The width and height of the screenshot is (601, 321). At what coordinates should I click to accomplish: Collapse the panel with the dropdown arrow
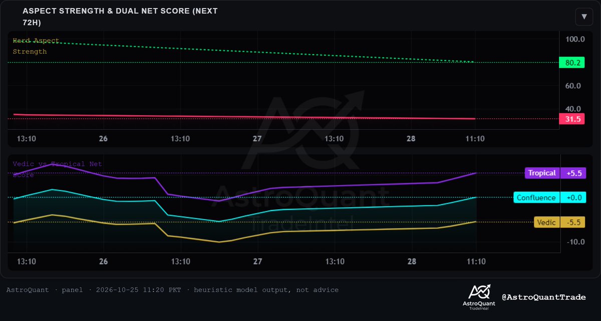tap(584, 17)
